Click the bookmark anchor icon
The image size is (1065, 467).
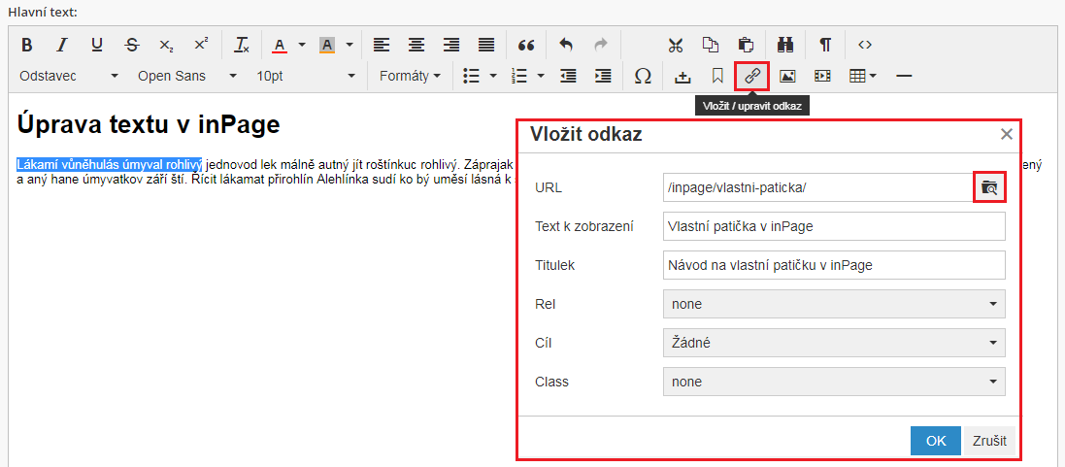pos(717,76)
